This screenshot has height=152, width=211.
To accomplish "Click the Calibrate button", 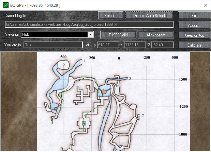I will pos(194,45).
